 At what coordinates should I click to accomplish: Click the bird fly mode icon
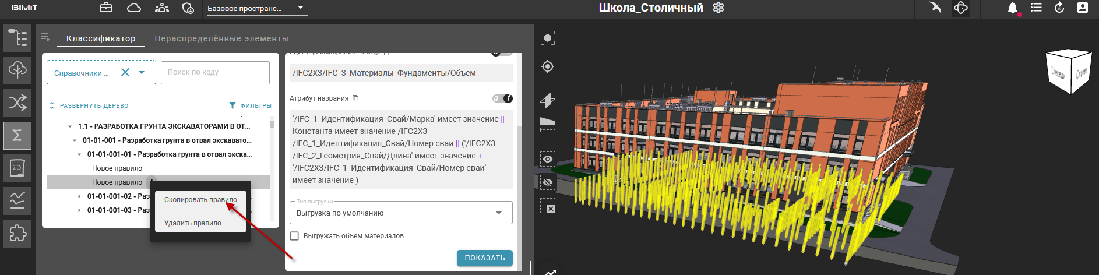tap(935, 8)
